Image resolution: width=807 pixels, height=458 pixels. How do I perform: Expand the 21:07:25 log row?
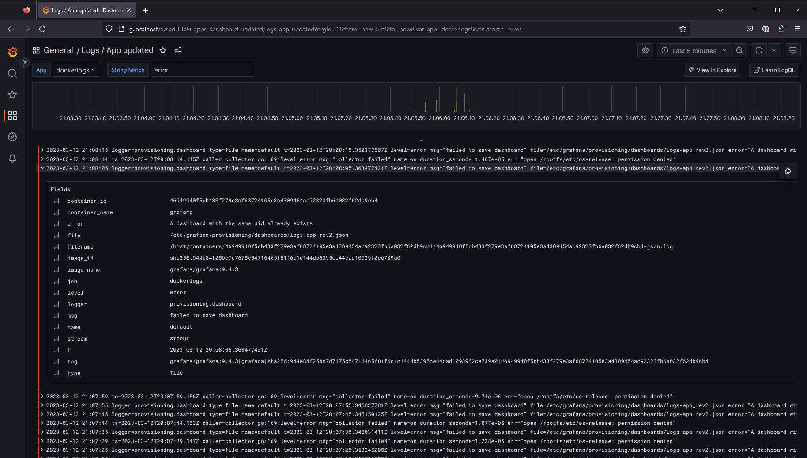click(42, 450)
